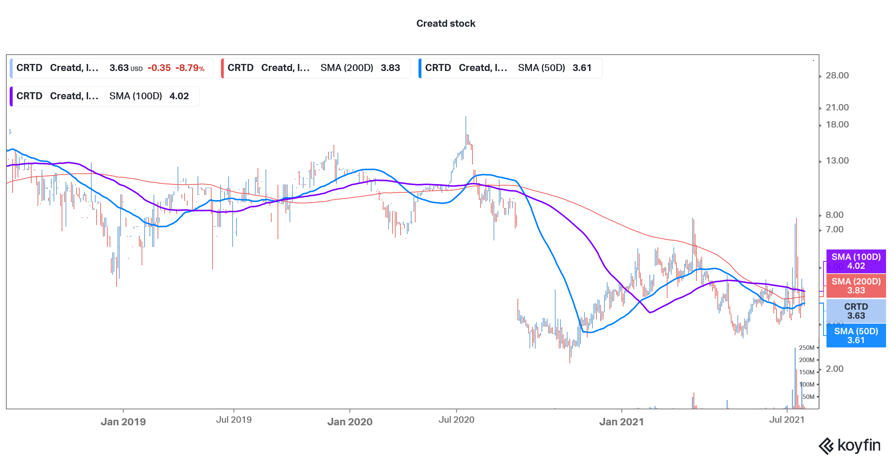The height and width of the screenshot is (461, 892).
Task: Click the Jan 2020 time axis label
Action: click(350, 422)
